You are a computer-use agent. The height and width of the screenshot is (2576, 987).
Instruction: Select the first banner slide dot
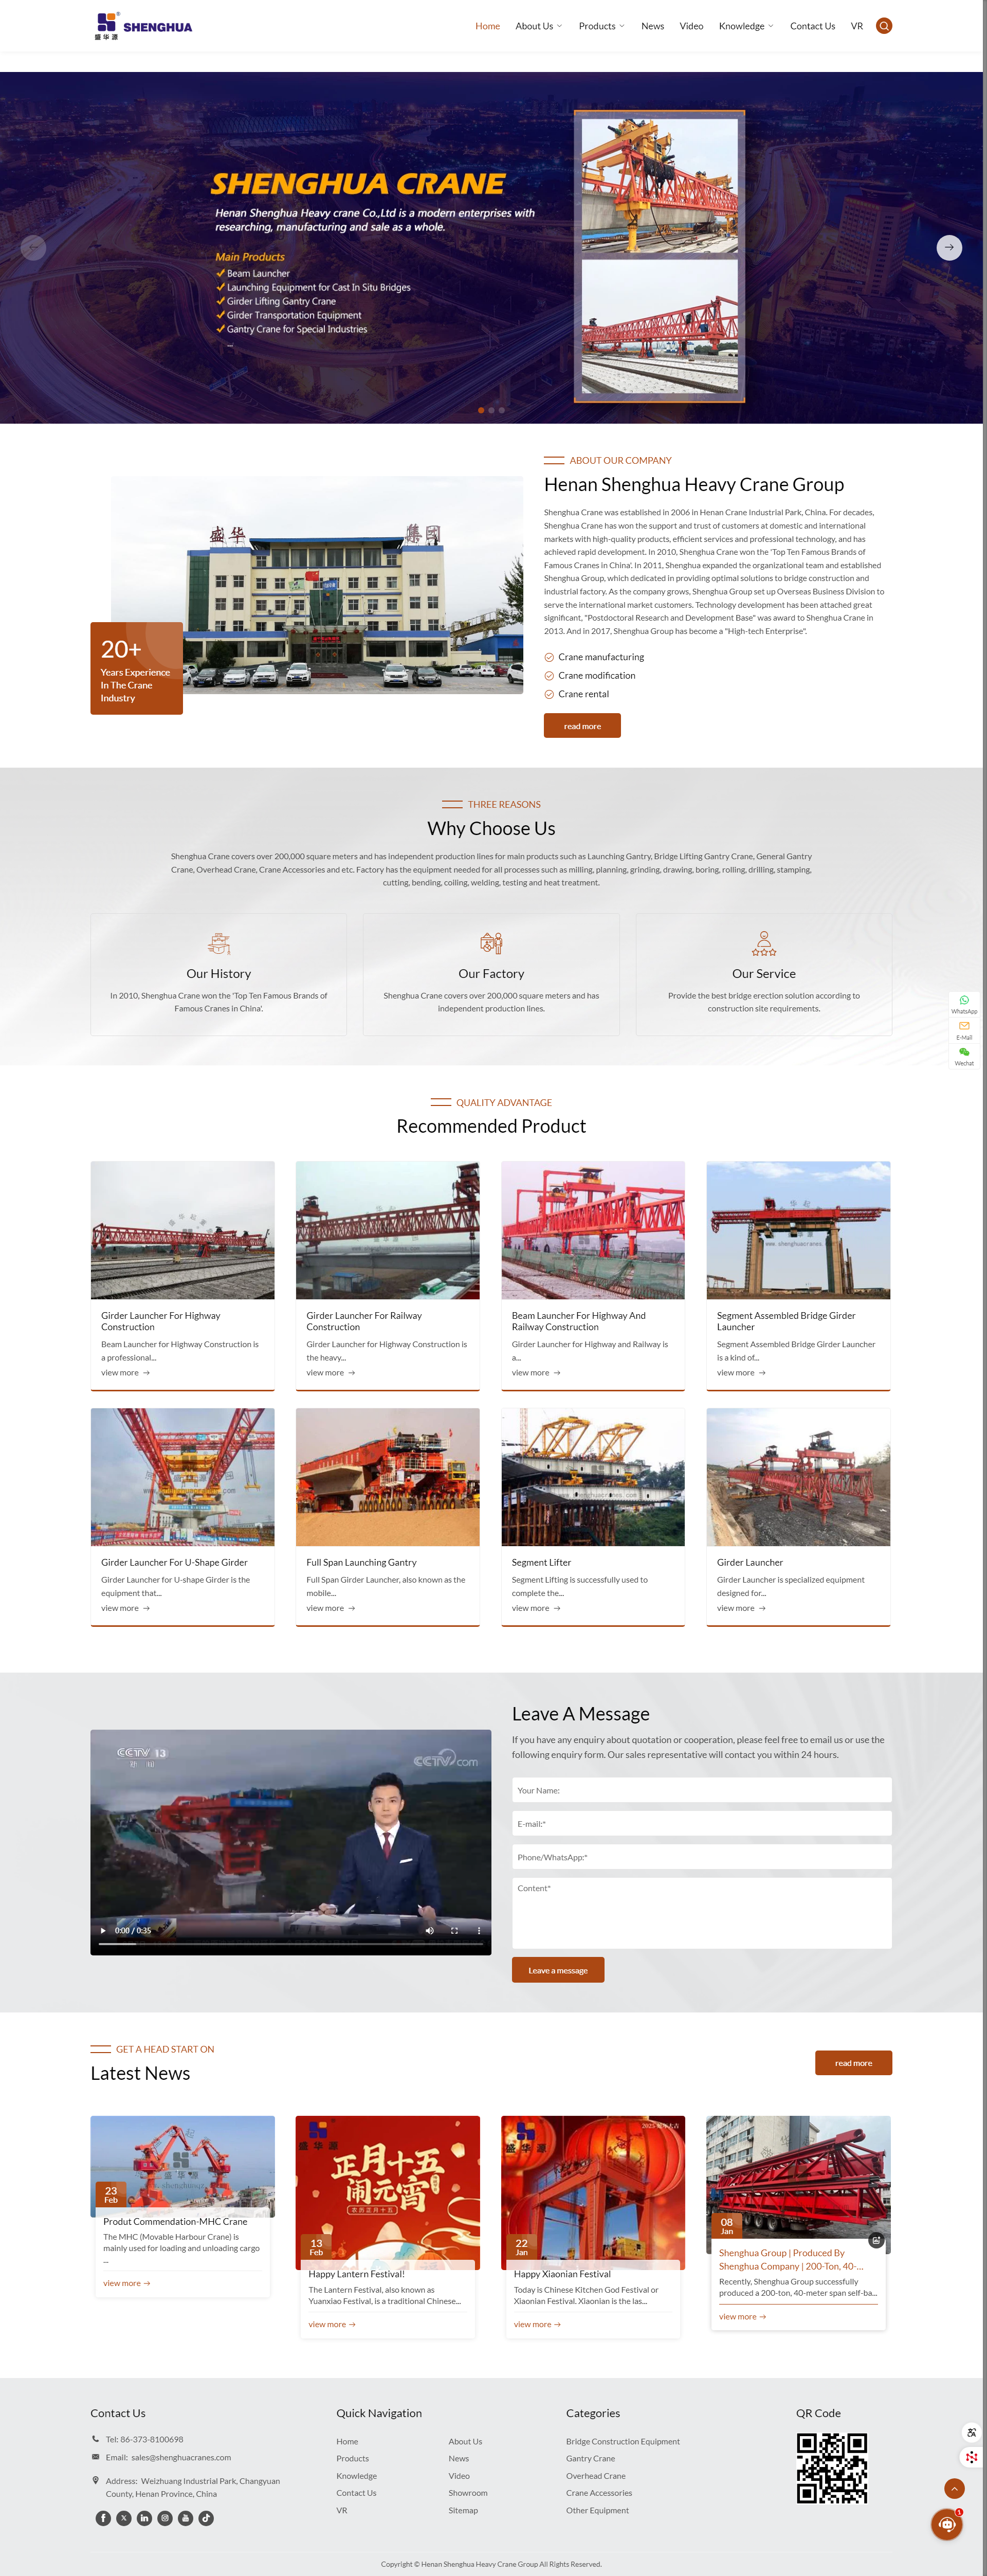(x=481, y=410)
